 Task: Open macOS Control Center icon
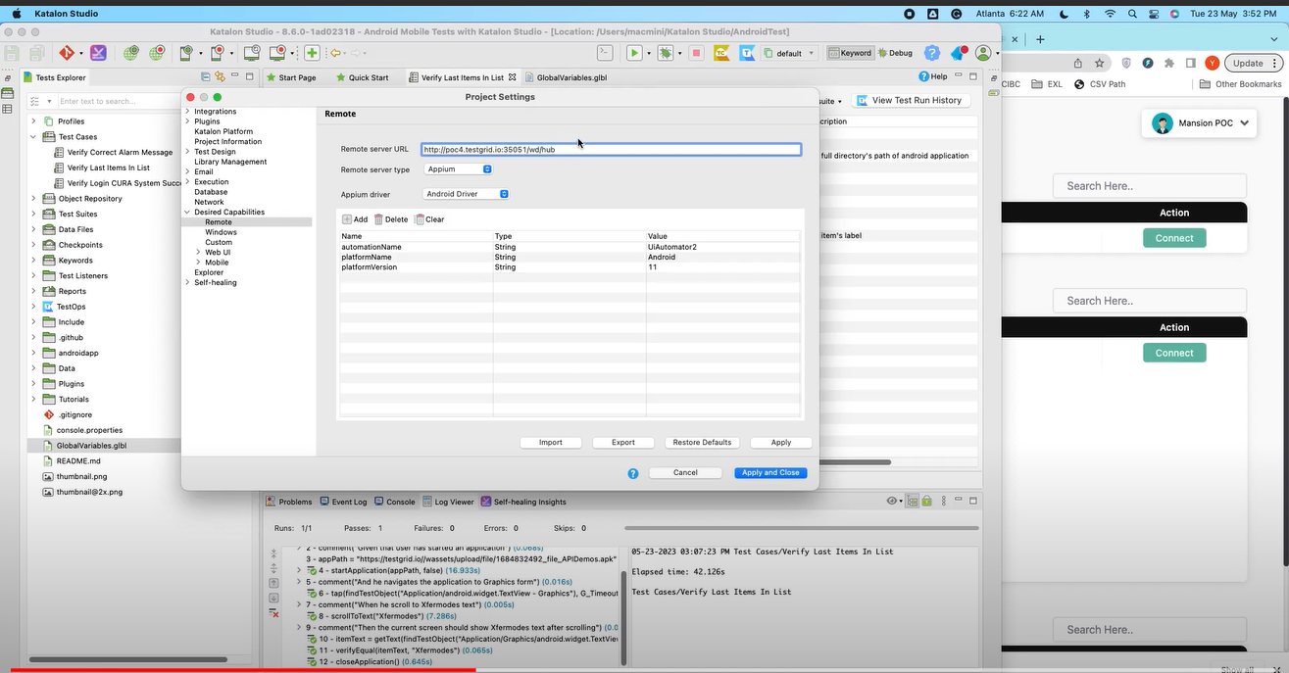pyautogui.click(x=1154, y=15)
